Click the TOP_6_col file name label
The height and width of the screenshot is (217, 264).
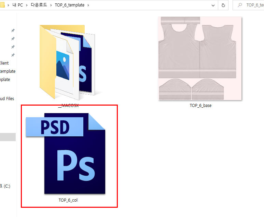(68, 200)
